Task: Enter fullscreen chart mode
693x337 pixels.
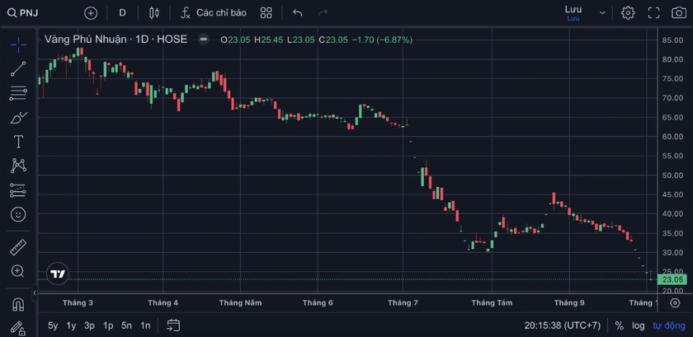Action: [653, 13]
